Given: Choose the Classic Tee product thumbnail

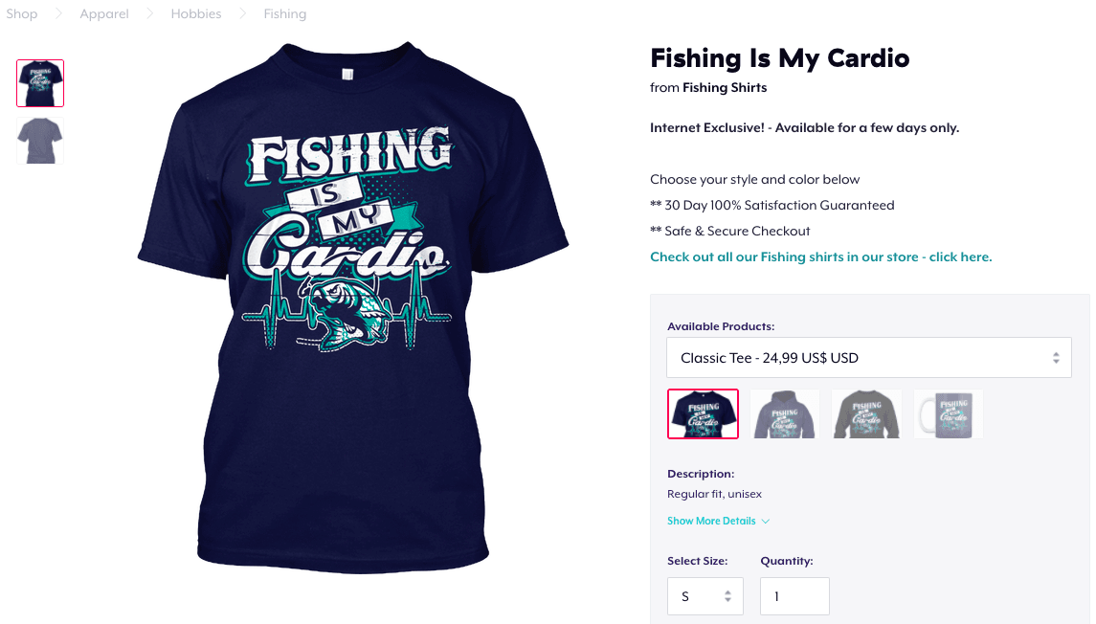Looking at the screenshot, I should click(x=703, y=413).
